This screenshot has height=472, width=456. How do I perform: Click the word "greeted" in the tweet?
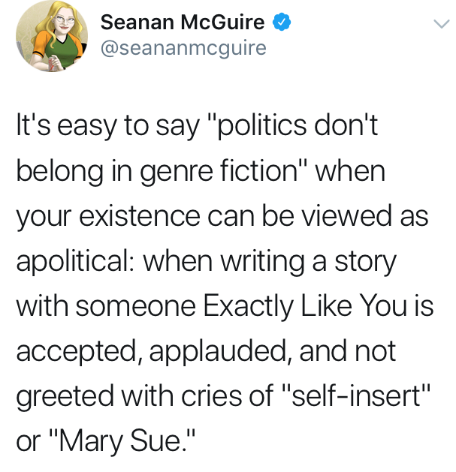65,395
